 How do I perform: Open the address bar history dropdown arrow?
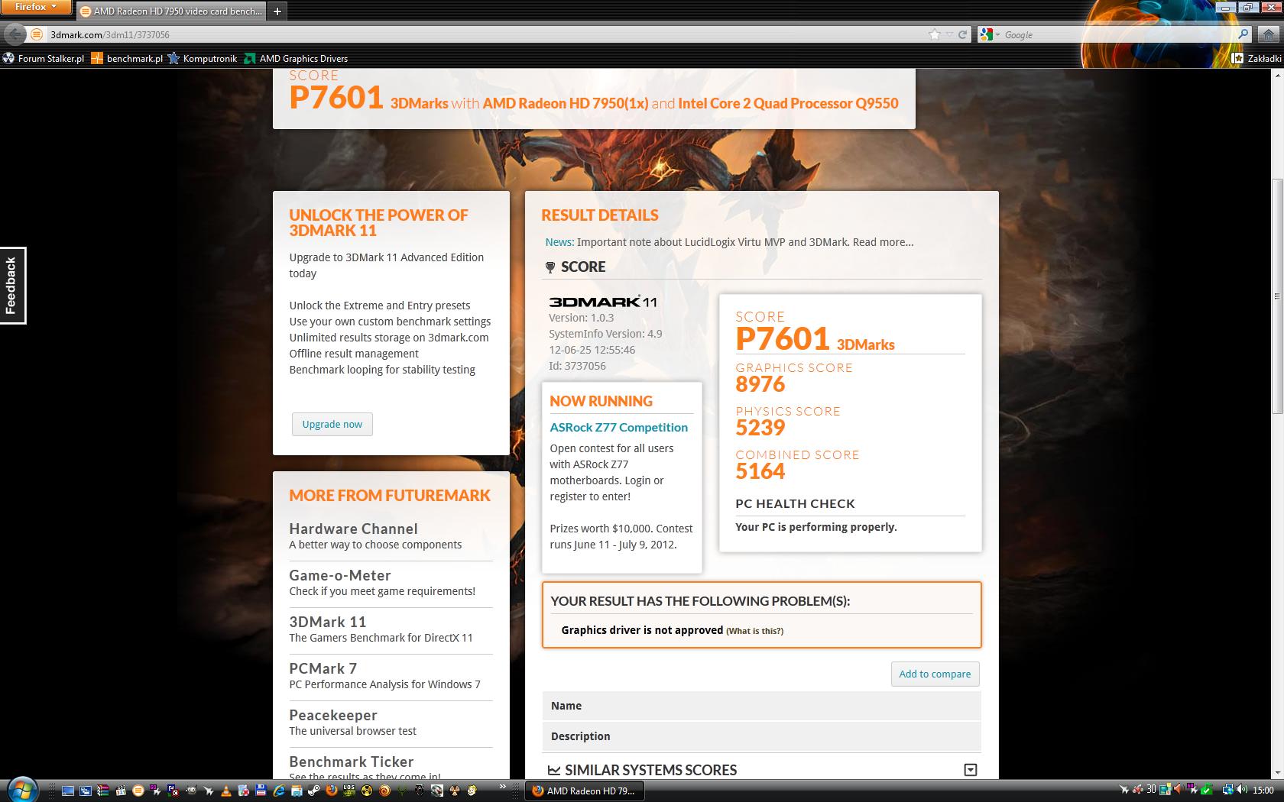pyautogui.click(x=949, y=34)
